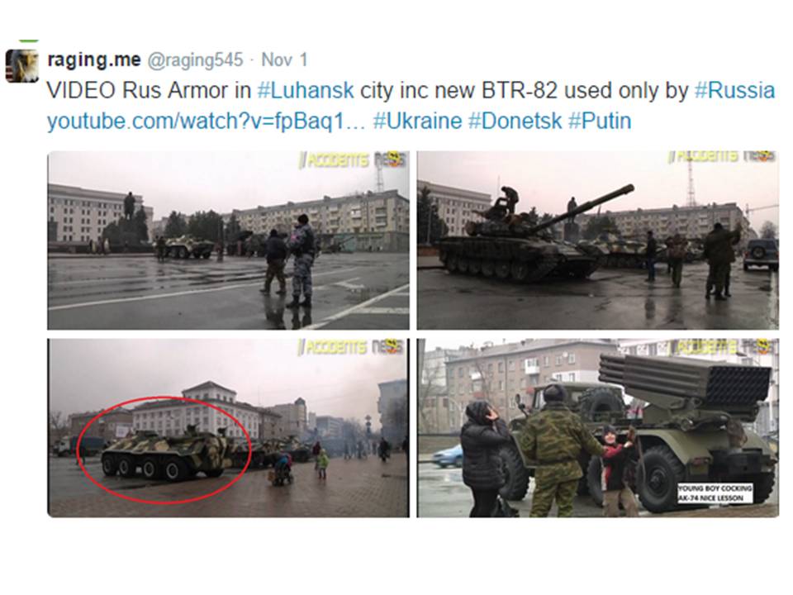Follow the #Putin hashtag
The width and height of the screenshot is (793, 595).
pyautogui.click(x=600, y=121)
